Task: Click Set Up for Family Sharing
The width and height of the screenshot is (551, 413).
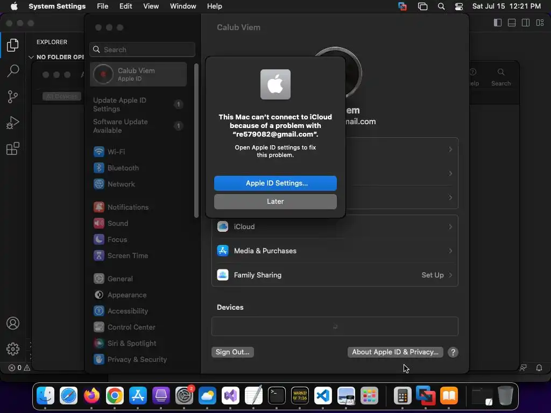Action: pos(433,275)
